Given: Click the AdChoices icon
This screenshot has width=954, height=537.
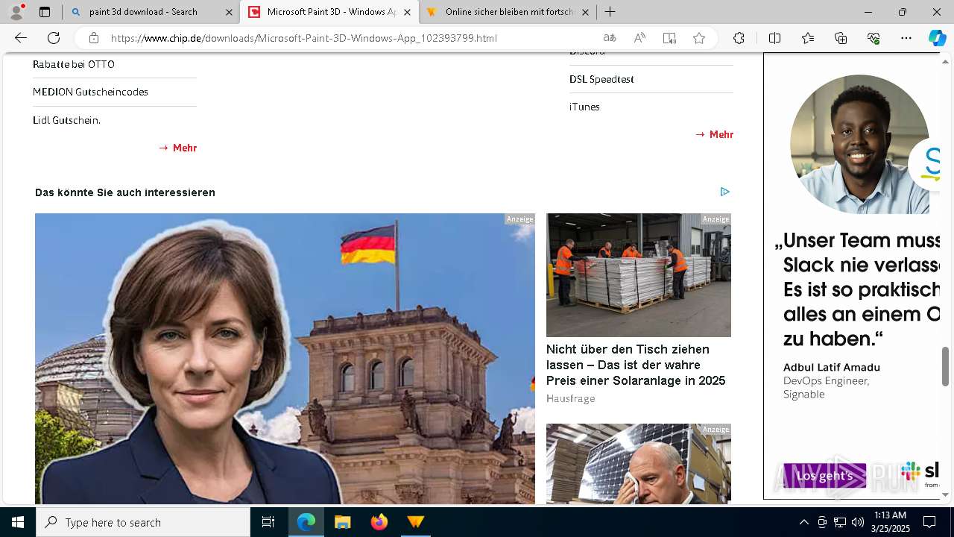Looking at the screenshot, I should coord(724,192).
